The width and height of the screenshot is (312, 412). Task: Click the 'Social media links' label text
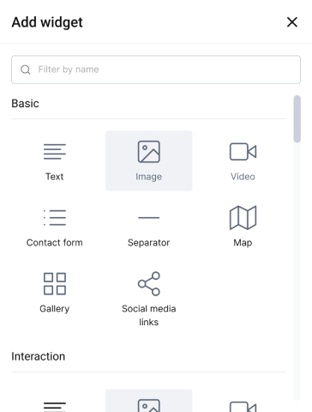pyautogui.click(x=149, y=315)
